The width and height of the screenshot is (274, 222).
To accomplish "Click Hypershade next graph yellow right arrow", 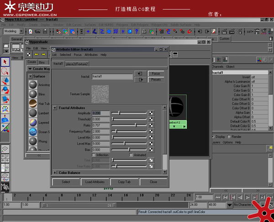I will coord(43,54).
